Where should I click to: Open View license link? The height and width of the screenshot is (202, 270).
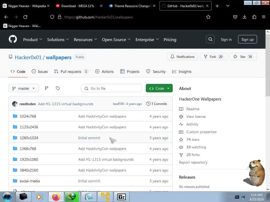196,117
